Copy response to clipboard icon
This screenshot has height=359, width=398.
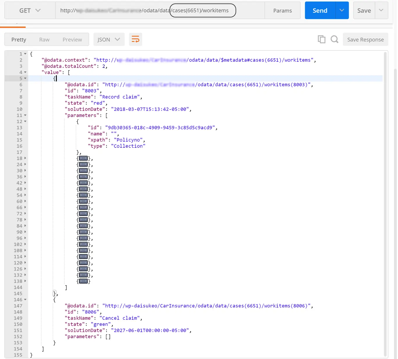click(321, 39)
